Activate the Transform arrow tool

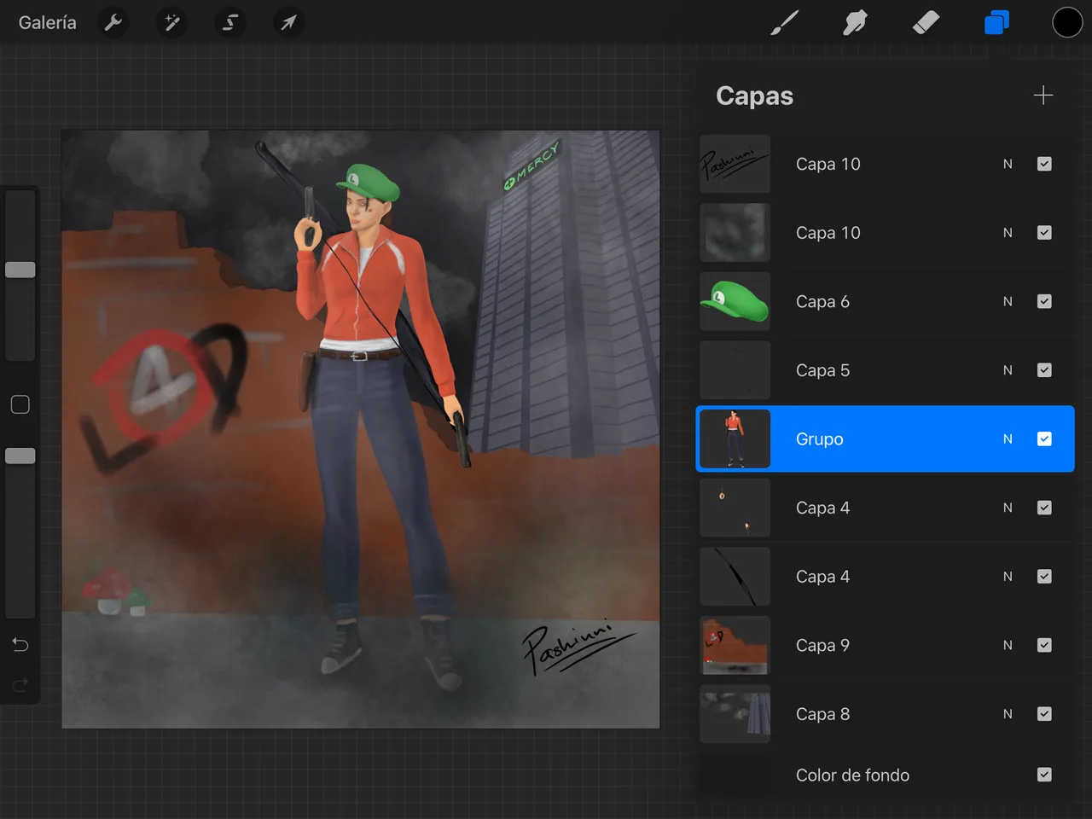click(288, 23)
